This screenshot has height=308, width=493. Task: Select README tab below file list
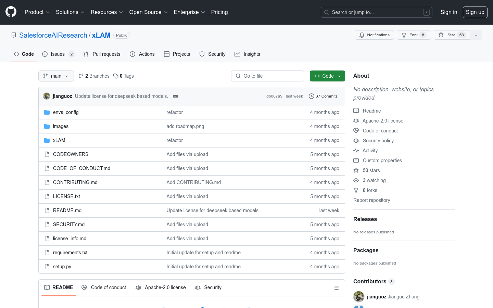[x=59, y=288]
